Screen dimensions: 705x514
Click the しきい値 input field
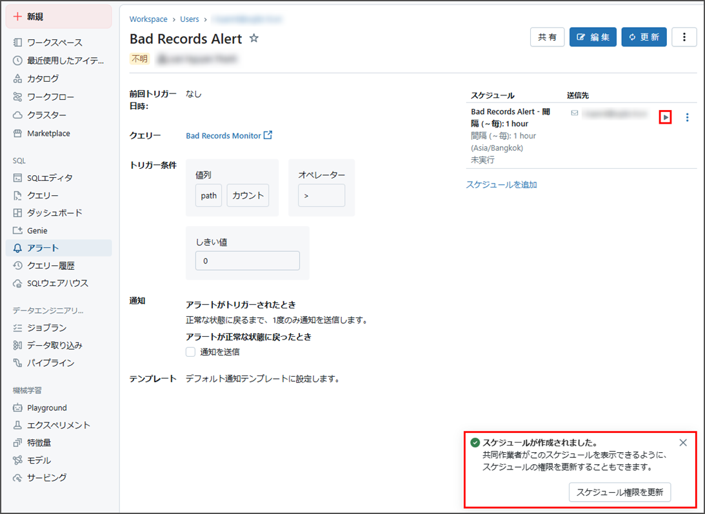coord(247,261)
